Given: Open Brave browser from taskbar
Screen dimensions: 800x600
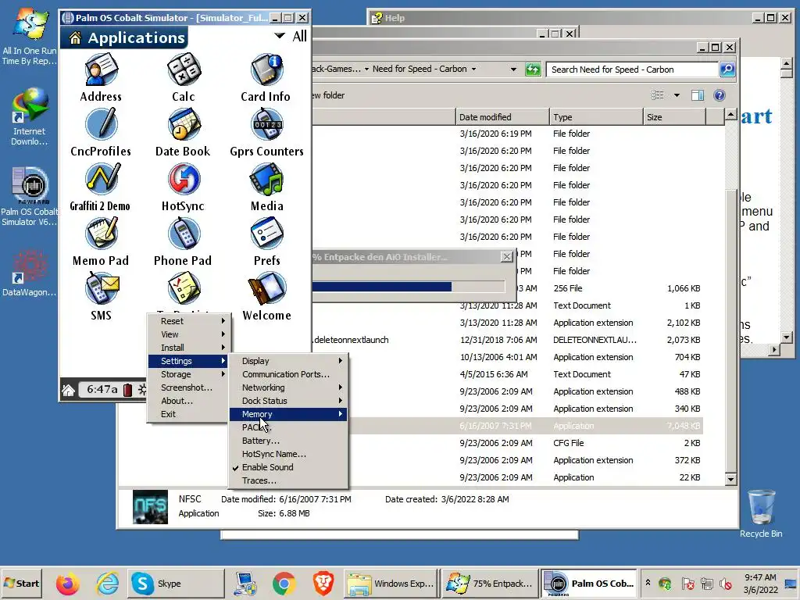Looking at the screenshot, I should pos(323,584).
